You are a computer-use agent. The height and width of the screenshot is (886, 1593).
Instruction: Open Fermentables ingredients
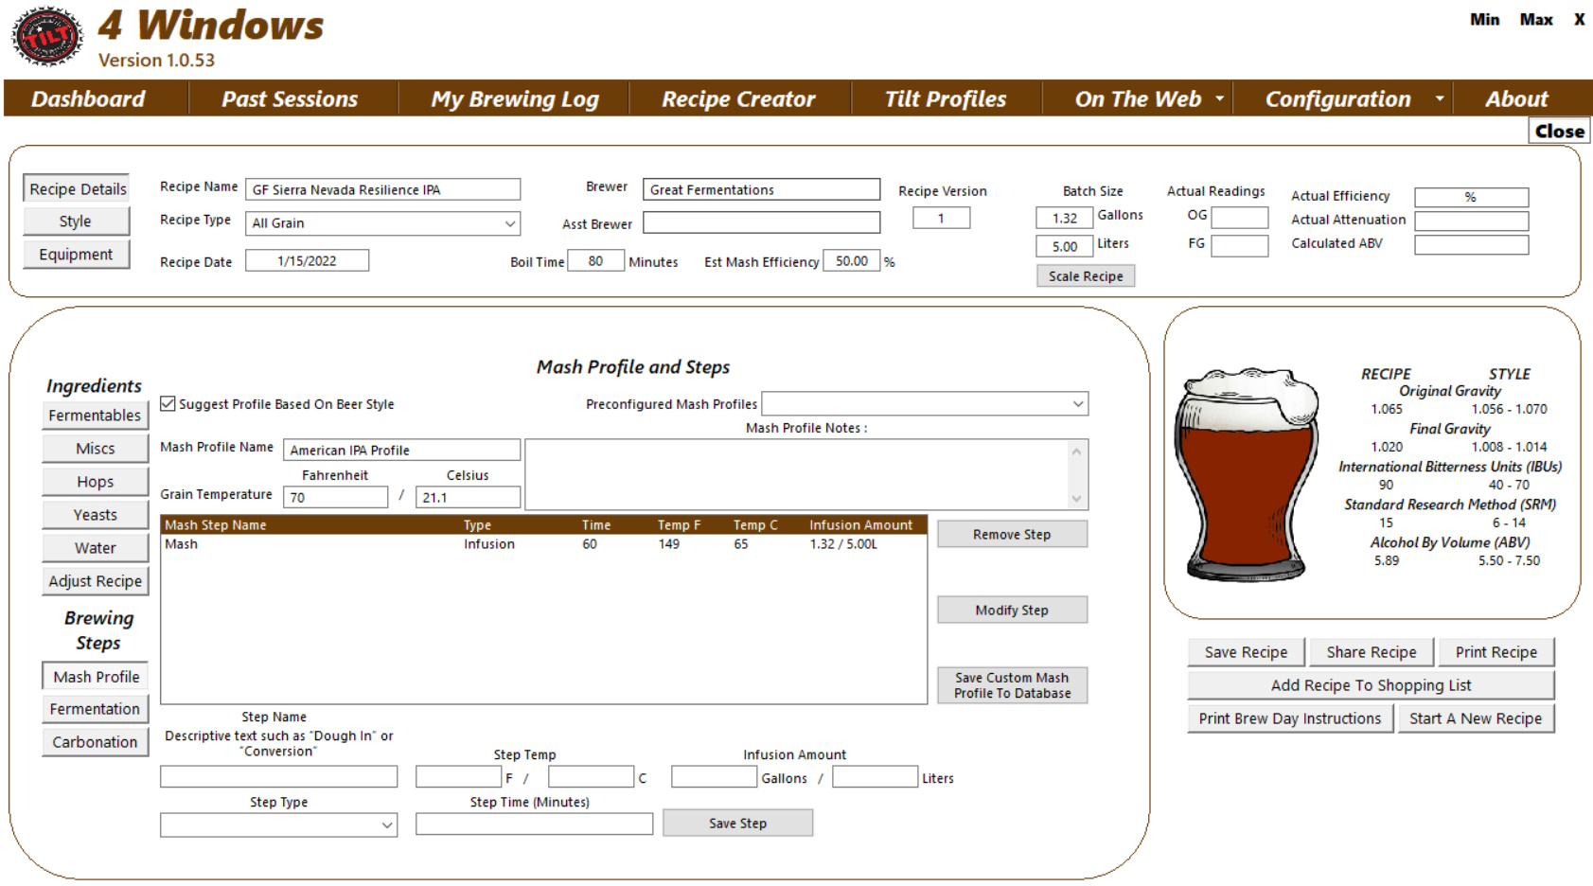tap(95, 416)
